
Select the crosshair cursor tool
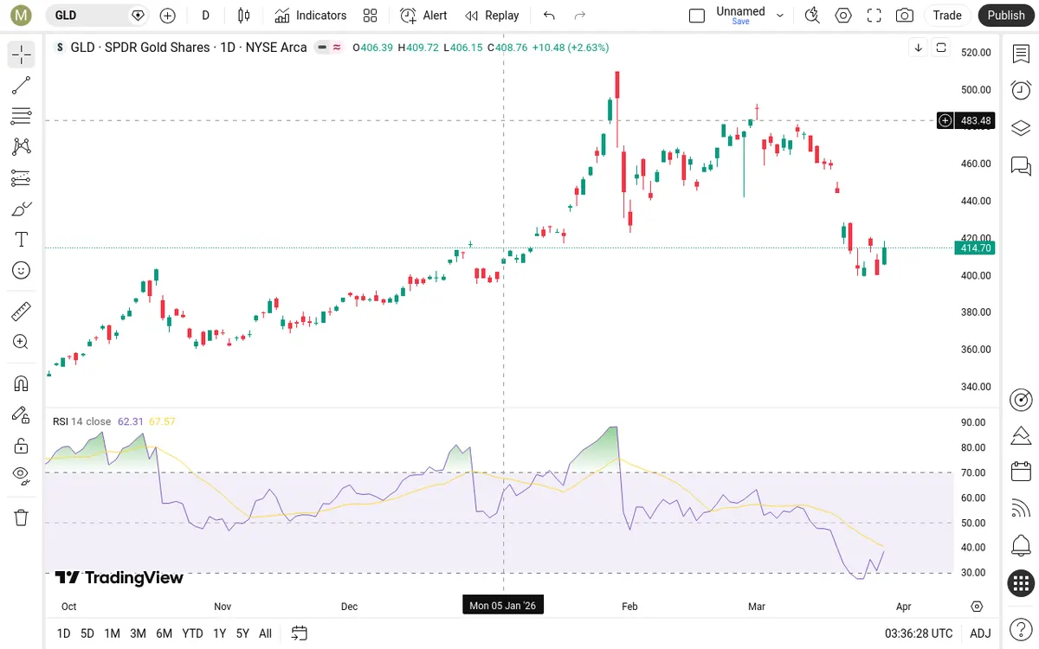(22, 55)
